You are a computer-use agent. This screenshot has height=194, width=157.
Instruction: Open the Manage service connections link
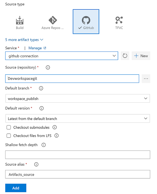tap(37, 48)
